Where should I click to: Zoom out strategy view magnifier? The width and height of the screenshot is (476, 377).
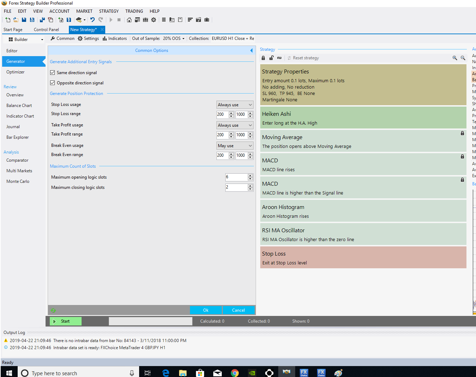(463, 58)
